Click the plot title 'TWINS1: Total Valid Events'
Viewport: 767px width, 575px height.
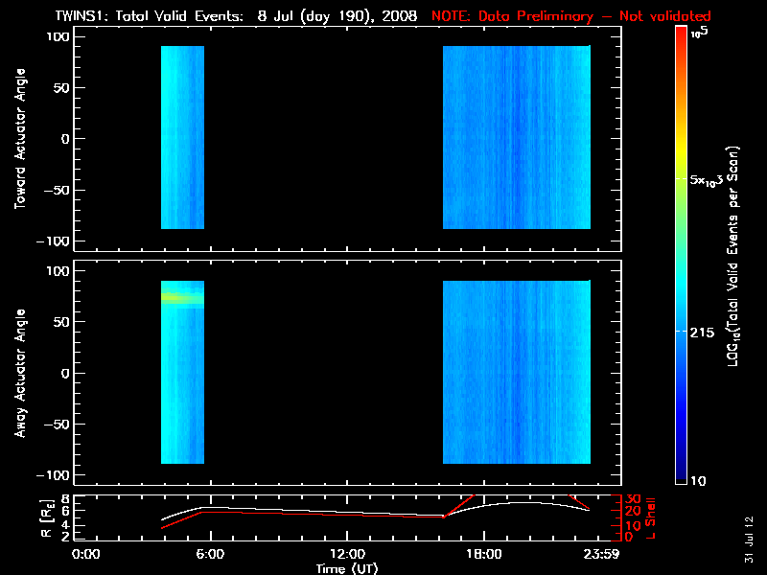pyautogui.click(x=149, y=15)
